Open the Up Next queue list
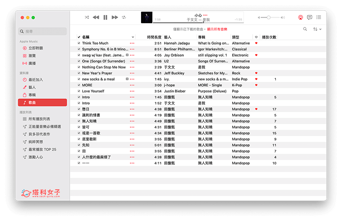Screen dimensions: 342x221 pyautogui.click(x=318, y=17)
